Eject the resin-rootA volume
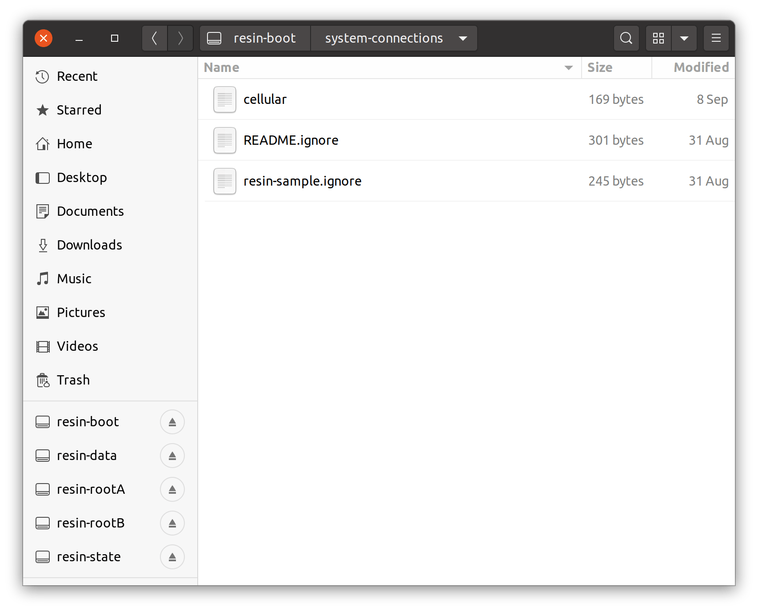This screenshot has height=611, width=758. click(172, 489)
